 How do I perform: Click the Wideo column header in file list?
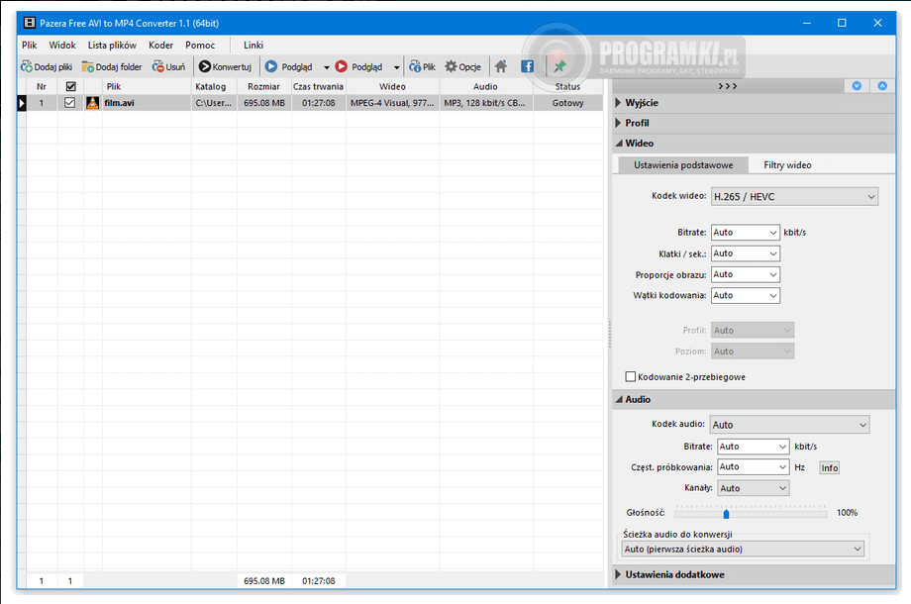[x=393, y=86]
